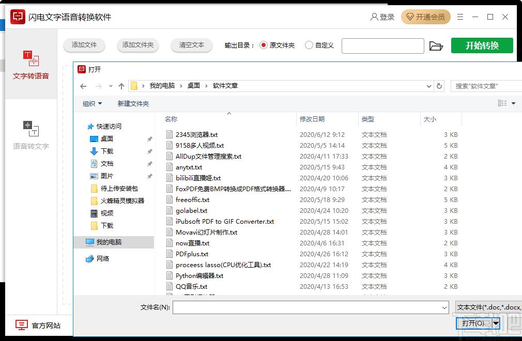This screenshot has height=341, width=522.
Task: Click 我的电脑 in breadcrumb path
Action: pos(162,86)
